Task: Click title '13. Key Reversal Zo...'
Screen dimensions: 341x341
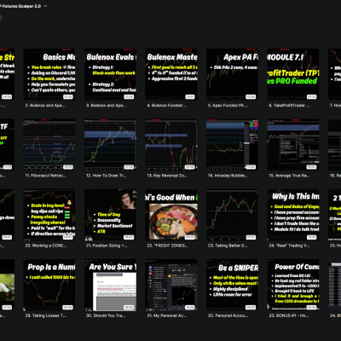Action: coord(167,176)
